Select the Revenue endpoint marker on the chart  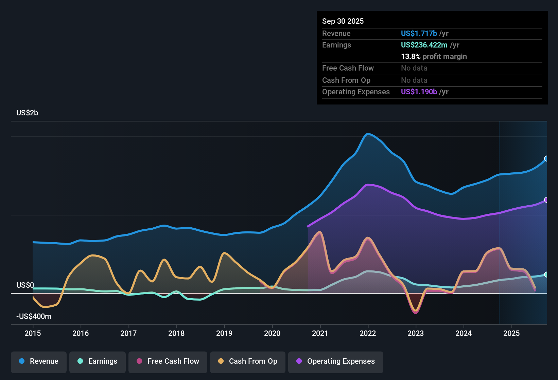point(546,159)
